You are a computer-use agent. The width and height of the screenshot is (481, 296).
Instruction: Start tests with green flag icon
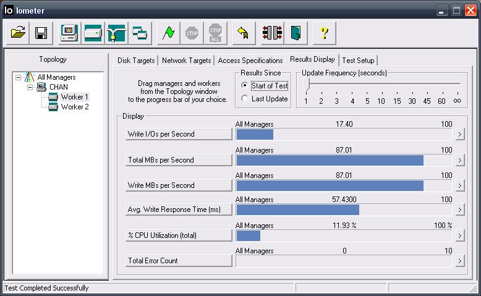(168, 33)
